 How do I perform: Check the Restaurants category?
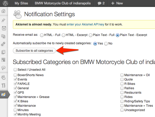pos(122,93)
